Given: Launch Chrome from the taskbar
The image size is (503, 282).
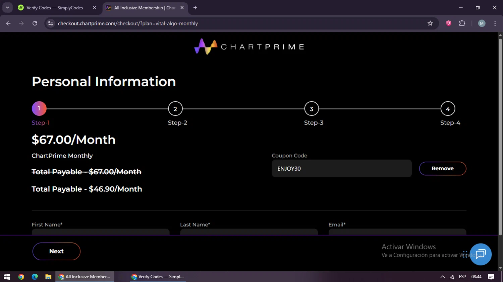Looking at the screenshot, I should point(21,277).
